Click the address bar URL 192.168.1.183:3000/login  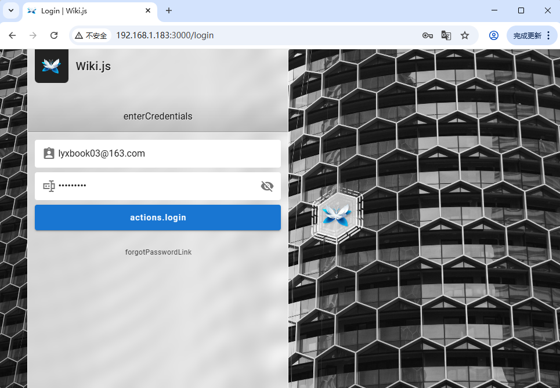(165, 35)
